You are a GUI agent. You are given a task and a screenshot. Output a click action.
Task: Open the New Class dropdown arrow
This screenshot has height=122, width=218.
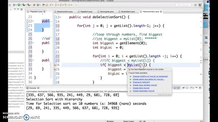40,5
